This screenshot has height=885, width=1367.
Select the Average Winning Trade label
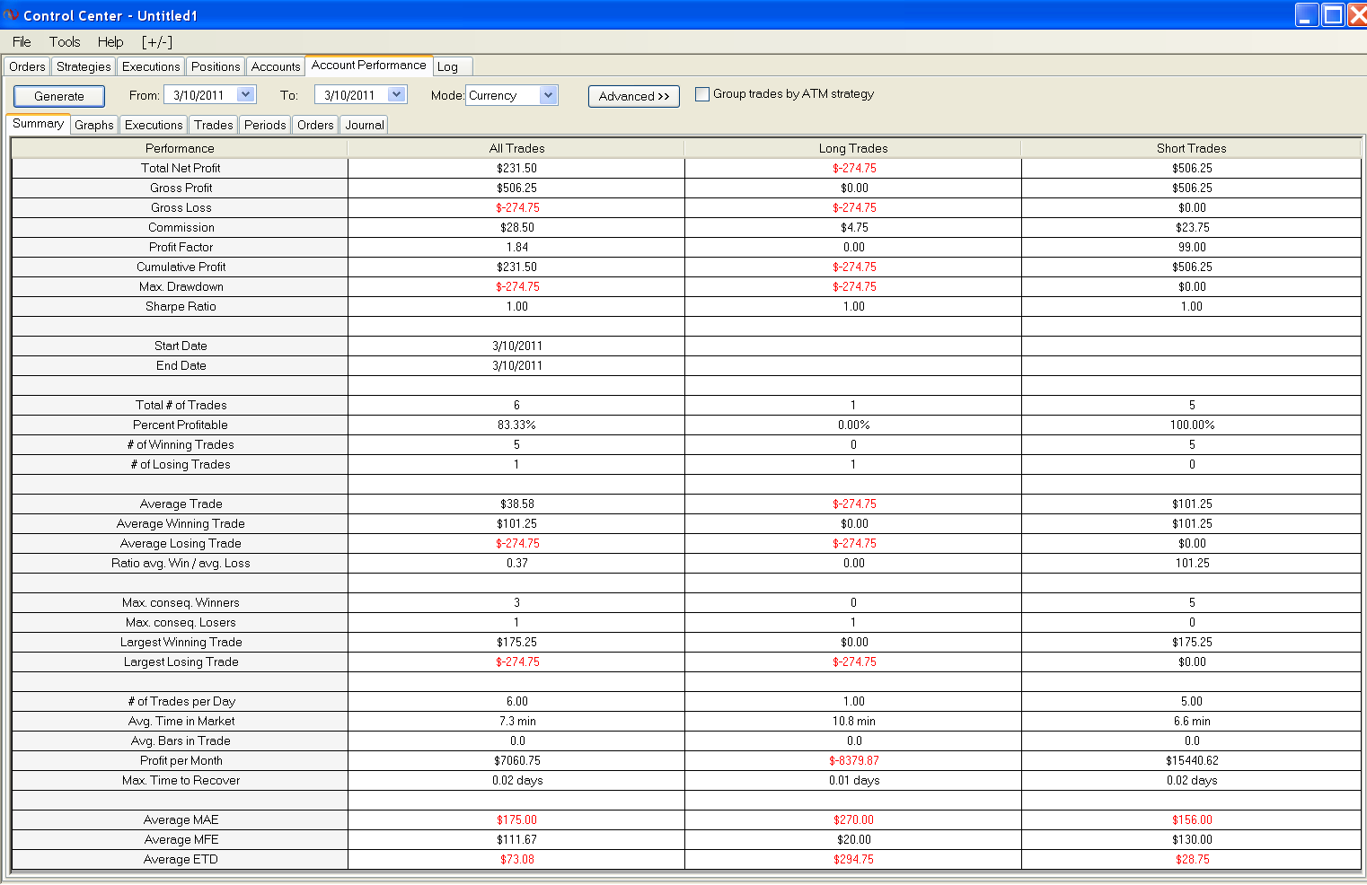click(181, 523)
